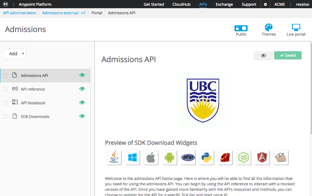This screenshot has height=196, width=312.
Task: Select the API Notebook row label
Action: coord(33,103)
